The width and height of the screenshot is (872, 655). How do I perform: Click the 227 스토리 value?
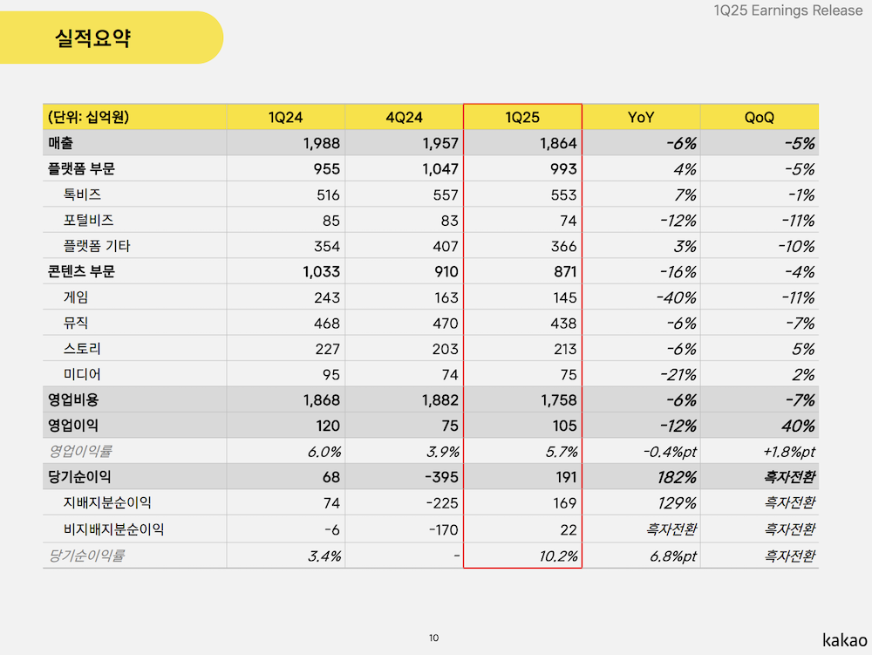327,349
